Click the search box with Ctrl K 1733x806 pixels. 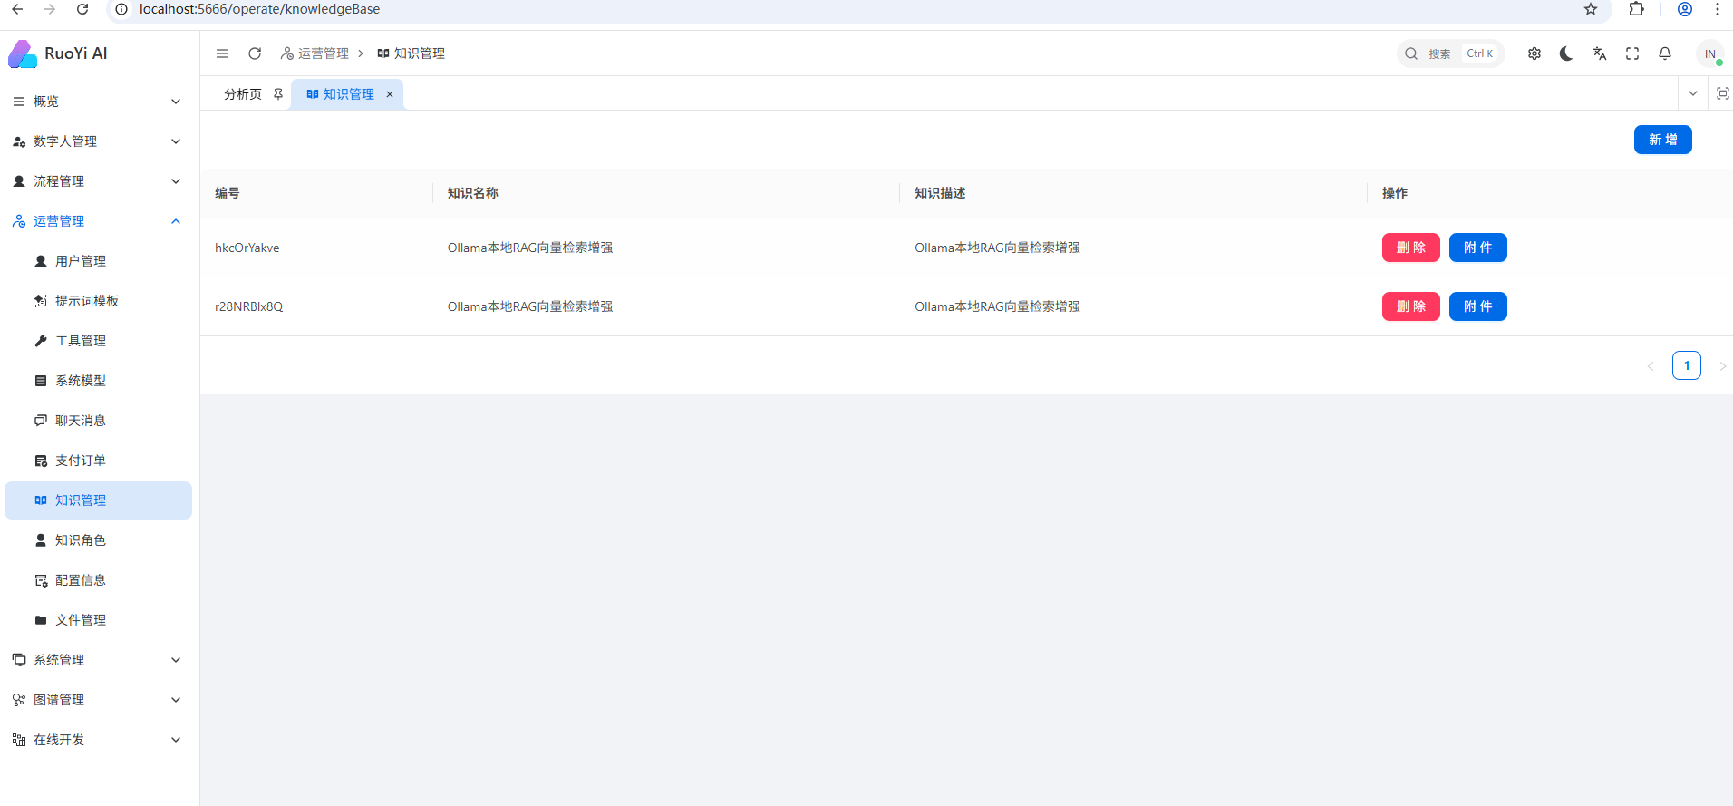click(x=1450, y=53)
